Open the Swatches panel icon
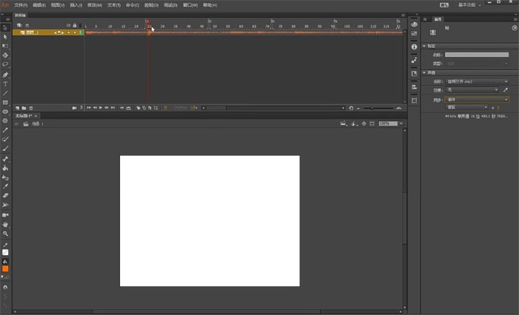 click(414, 33)
